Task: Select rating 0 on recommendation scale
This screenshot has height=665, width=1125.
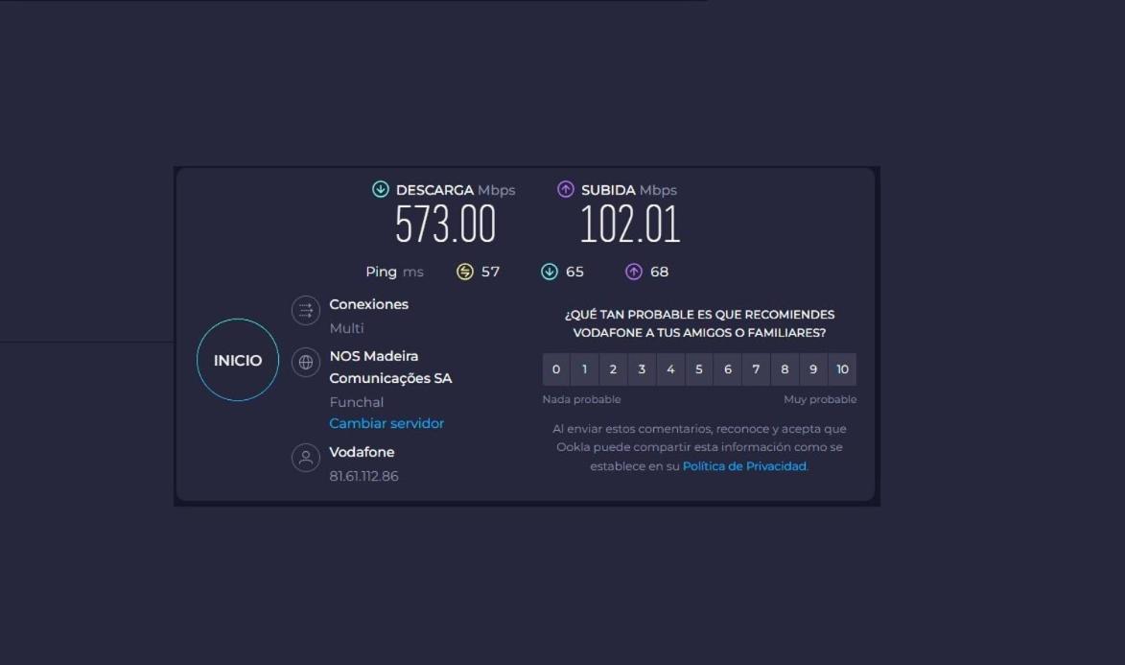Action: (x=556, y=369)
